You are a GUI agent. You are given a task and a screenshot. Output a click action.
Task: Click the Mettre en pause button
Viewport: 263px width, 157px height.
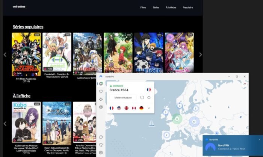[x=123, y=98]
